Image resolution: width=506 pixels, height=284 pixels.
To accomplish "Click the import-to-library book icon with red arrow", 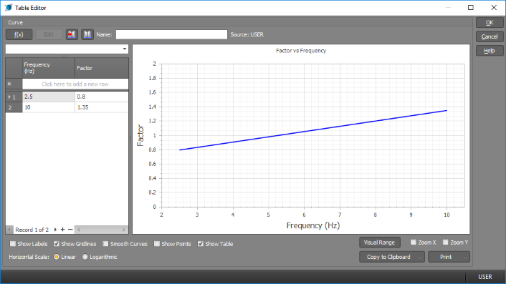I will point(72,34).
